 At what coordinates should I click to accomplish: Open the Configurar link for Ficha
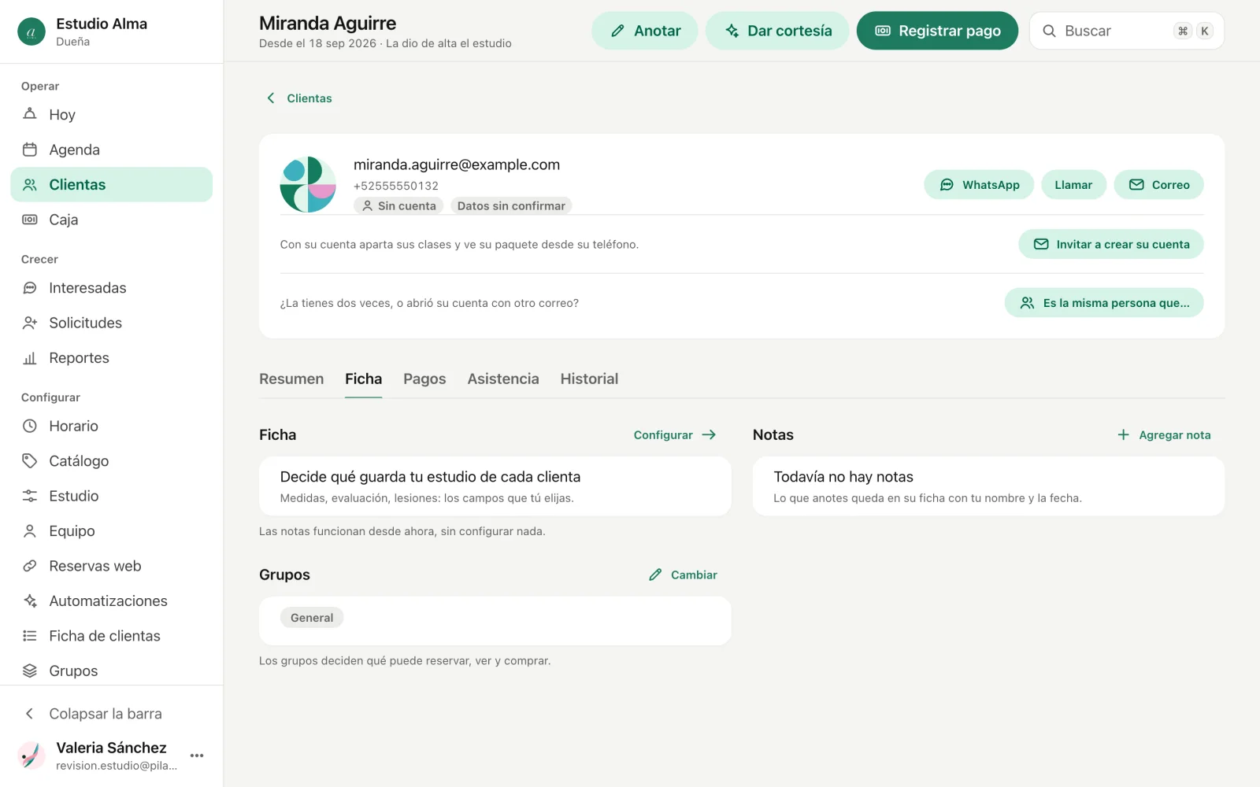pyautogui.click(x=675, y=434)
